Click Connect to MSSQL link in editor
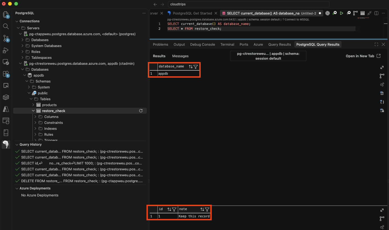This screenshot has height=230, width=389. pos(297,19)
